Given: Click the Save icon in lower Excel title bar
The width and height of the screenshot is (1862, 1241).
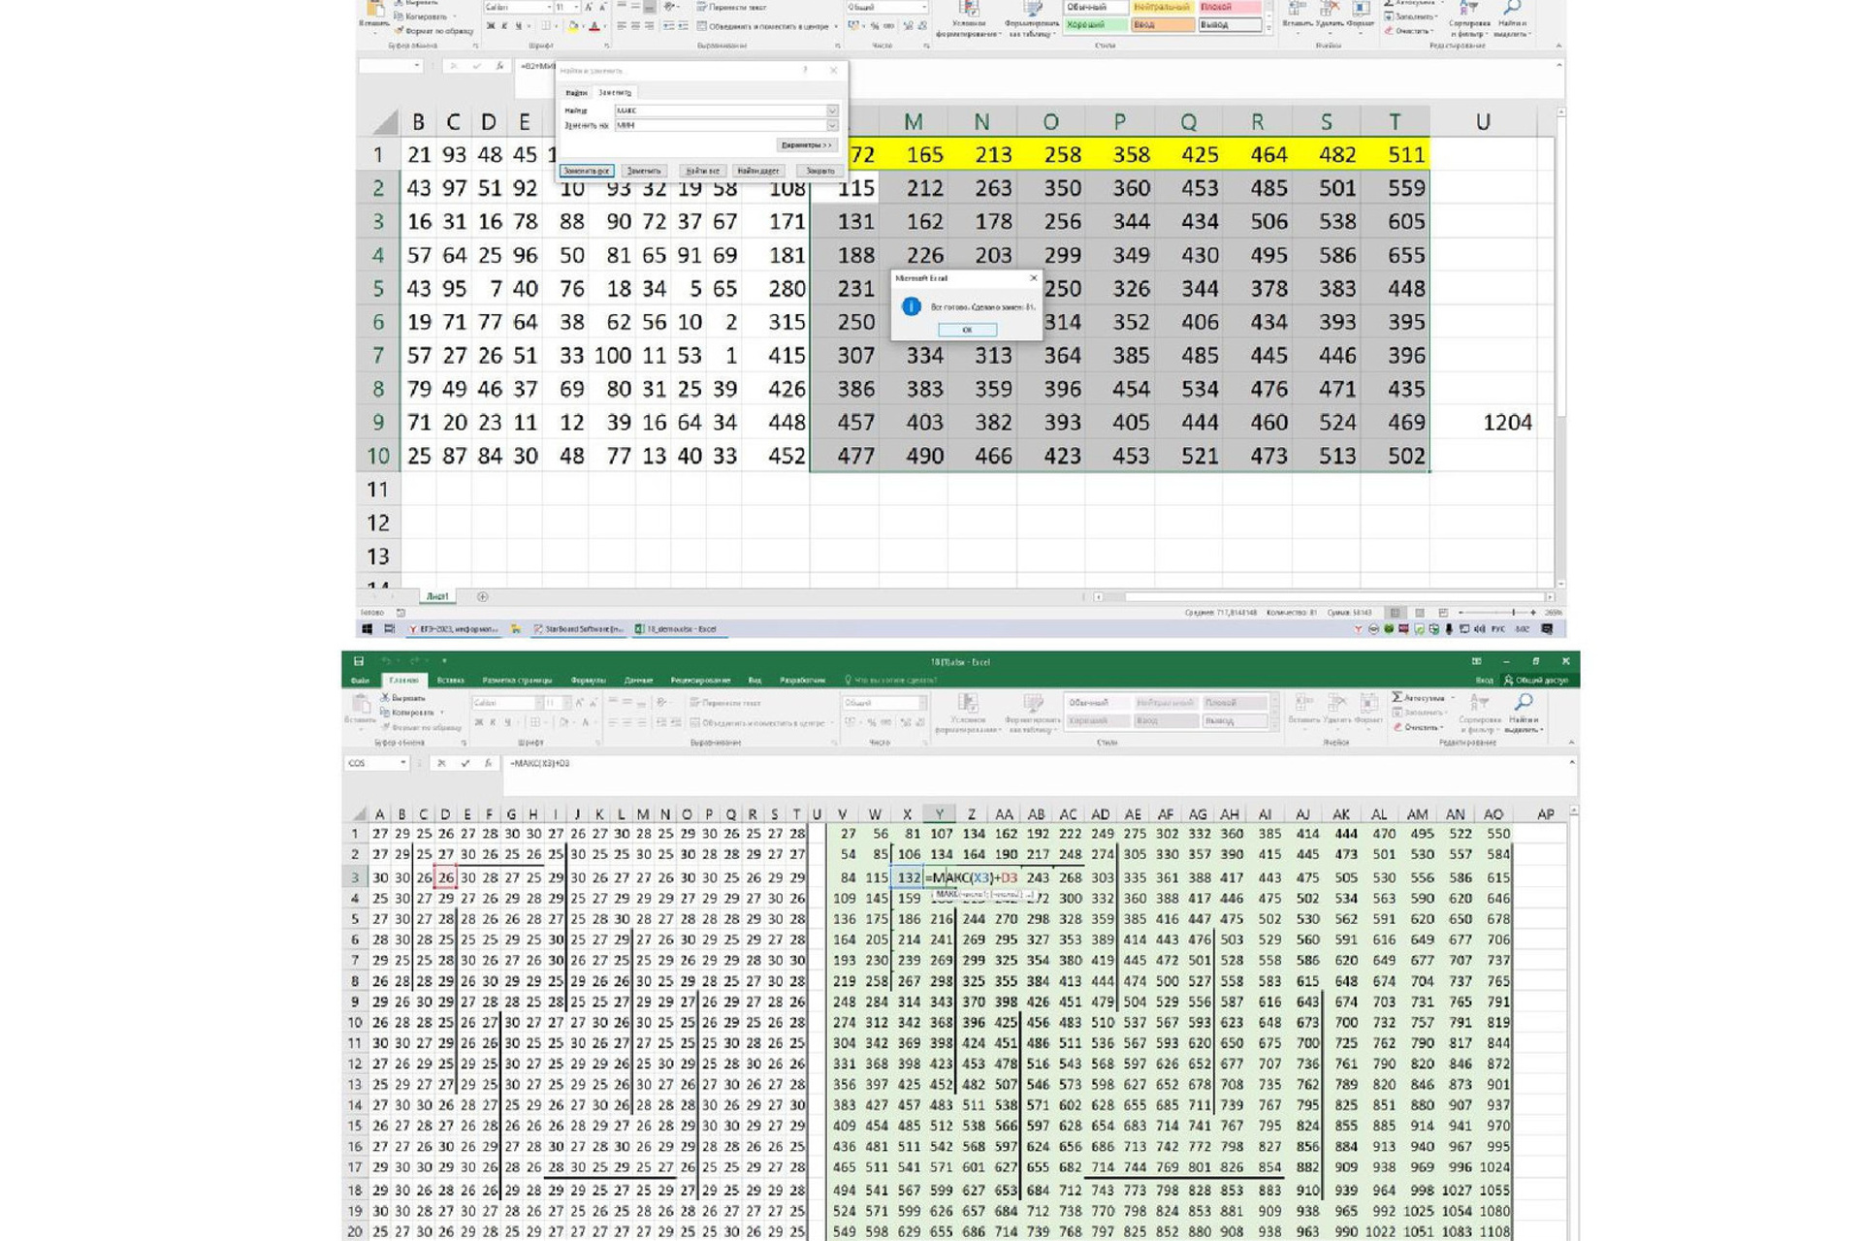Looking at the screenshot, I should pos(358,661).
